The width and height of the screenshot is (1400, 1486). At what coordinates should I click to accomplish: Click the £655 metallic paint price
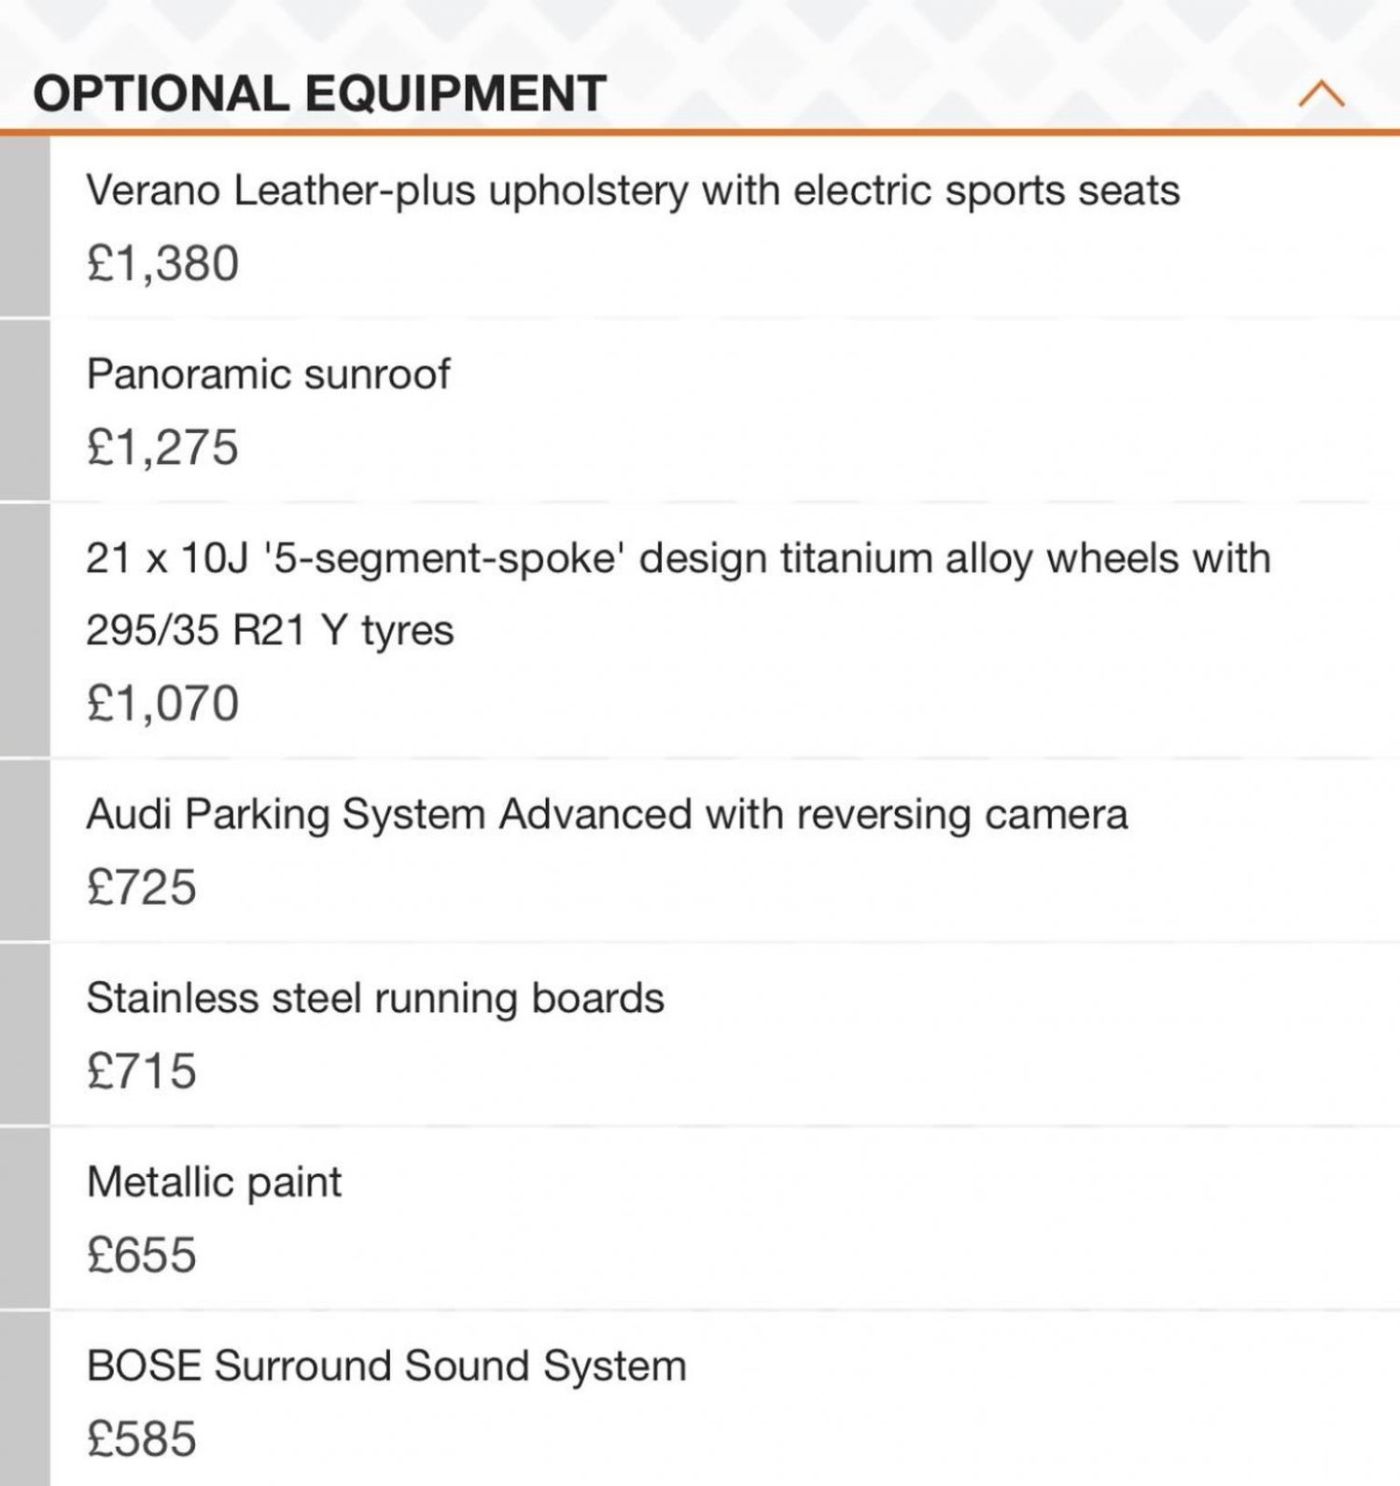pyautogui.click(x=141, y=1255)
